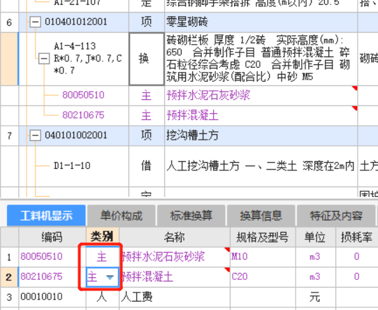Image resolution: width=378 pixels, height=310 pixels.
Task: Select row number 7 header
Action: pos(9,135)
